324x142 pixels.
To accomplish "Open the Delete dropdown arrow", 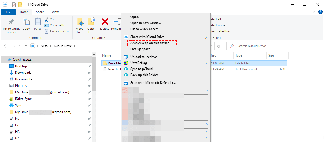I will (105, 32).
